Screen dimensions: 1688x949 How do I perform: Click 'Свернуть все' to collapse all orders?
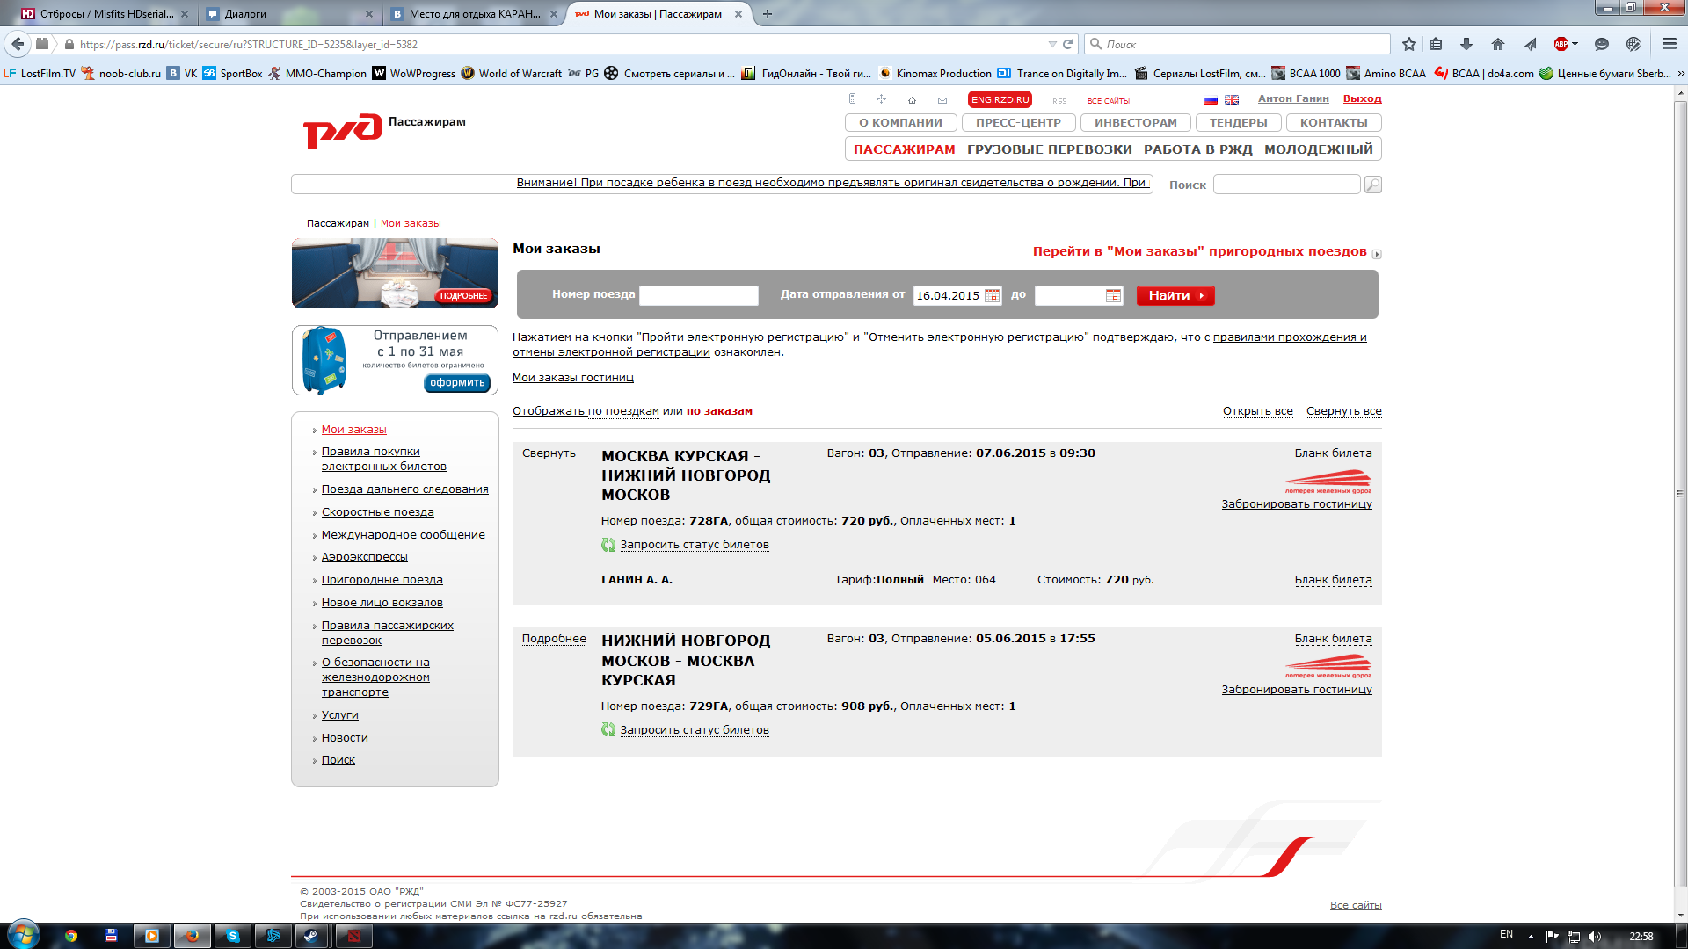pyautogui.click(x=1343, y=411)
